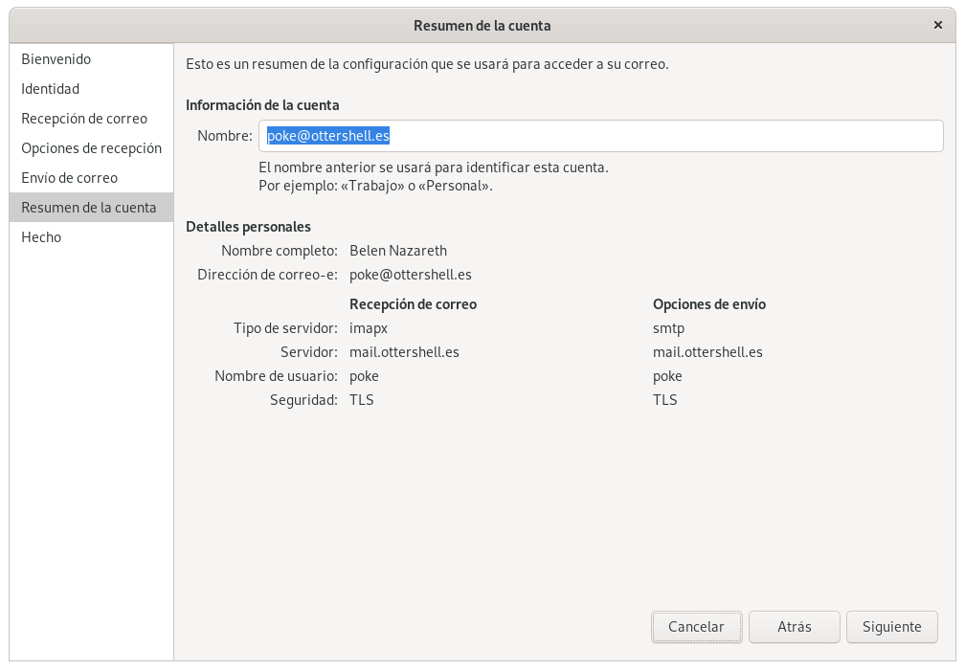The image size is (965, 670).
Task: Select Identidad in the sidebar
Action: click(x=51, y=89)
